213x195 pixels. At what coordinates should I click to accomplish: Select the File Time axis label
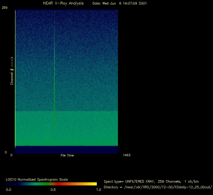67,155
